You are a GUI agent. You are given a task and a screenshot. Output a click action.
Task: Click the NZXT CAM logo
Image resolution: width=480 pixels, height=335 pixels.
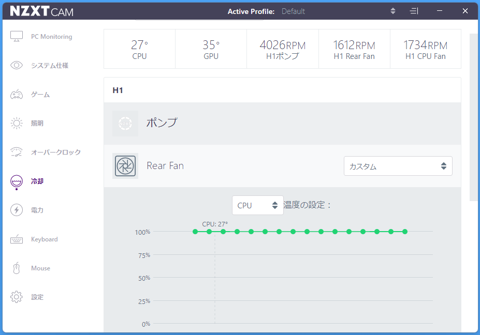point(42,11)
